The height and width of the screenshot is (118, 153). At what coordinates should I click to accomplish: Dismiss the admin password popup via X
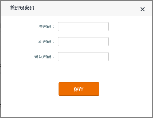click(x=142, y=9)
